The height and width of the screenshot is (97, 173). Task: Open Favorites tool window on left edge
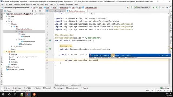click(2, 73)
